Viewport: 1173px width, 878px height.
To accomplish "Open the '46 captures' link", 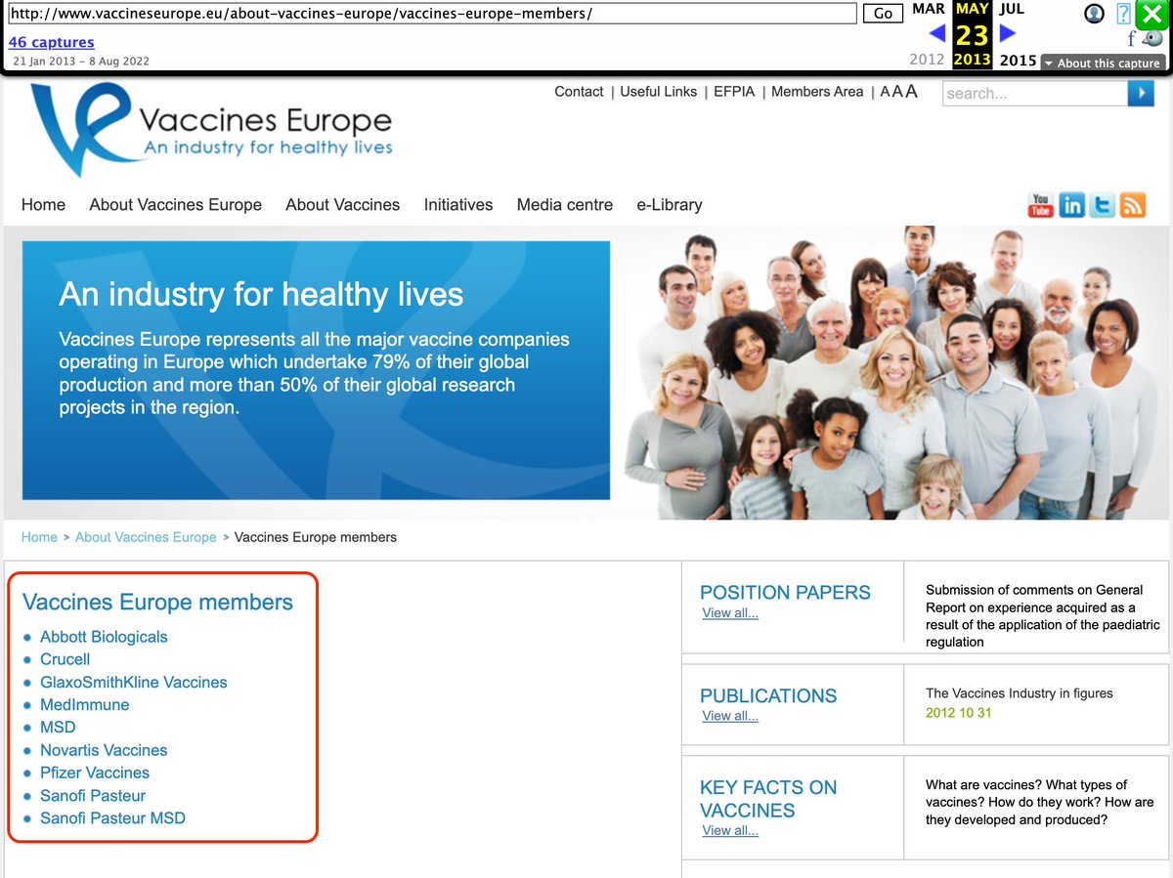I will tap(51, 42).
